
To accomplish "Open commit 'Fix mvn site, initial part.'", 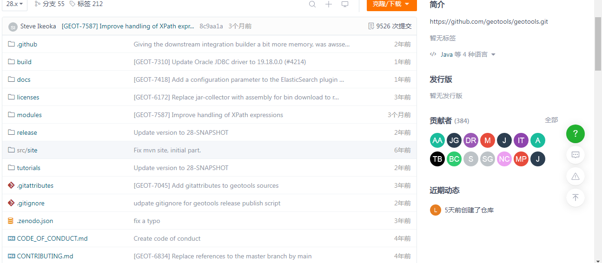I will point(167,150).
